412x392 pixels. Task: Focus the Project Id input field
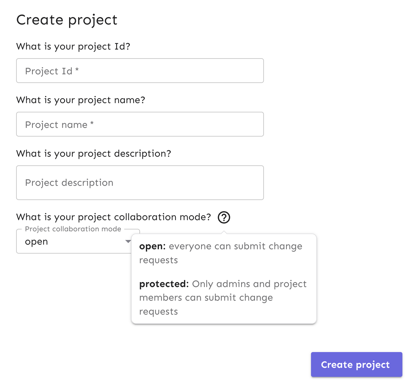(x=140, y=71)
